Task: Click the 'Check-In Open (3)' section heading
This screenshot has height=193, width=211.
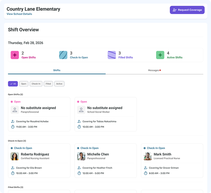Action: click(x=17, y=141)
